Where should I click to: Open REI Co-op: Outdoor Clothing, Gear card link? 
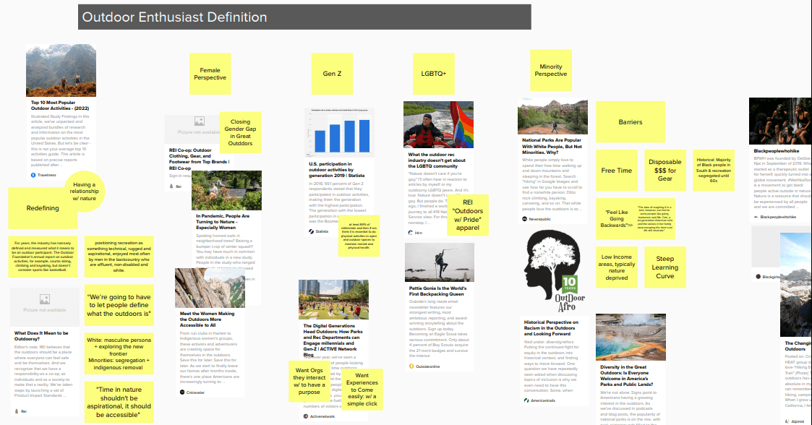(x=200, y=159)
